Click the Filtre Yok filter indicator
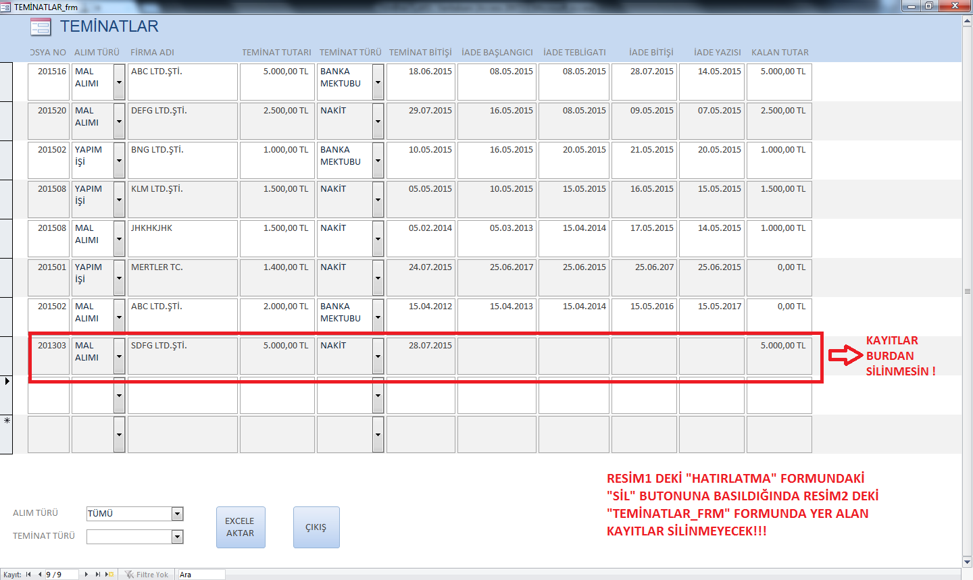Screen dimensions: 973x580 (147, 575)
